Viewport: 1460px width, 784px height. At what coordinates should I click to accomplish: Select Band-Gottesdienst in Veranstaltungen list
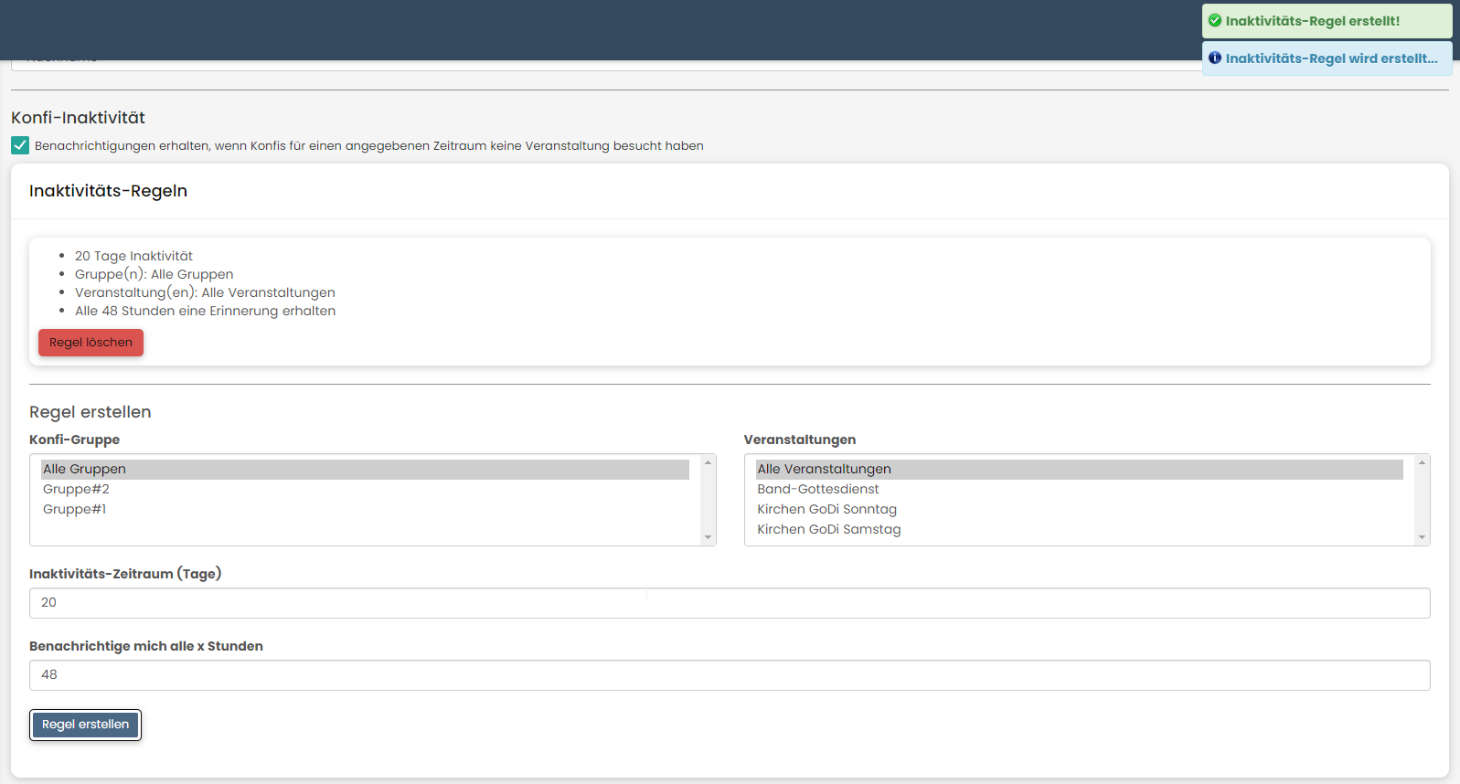coord(1079,489)
